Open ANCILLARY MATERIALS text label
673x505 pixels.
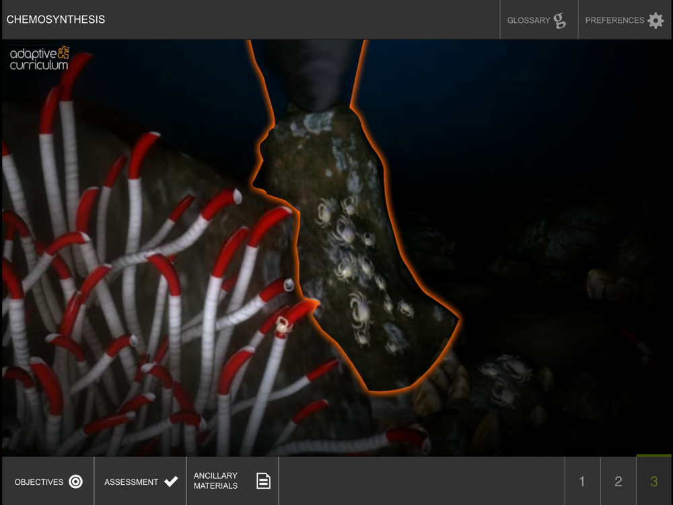coord(215,481)
